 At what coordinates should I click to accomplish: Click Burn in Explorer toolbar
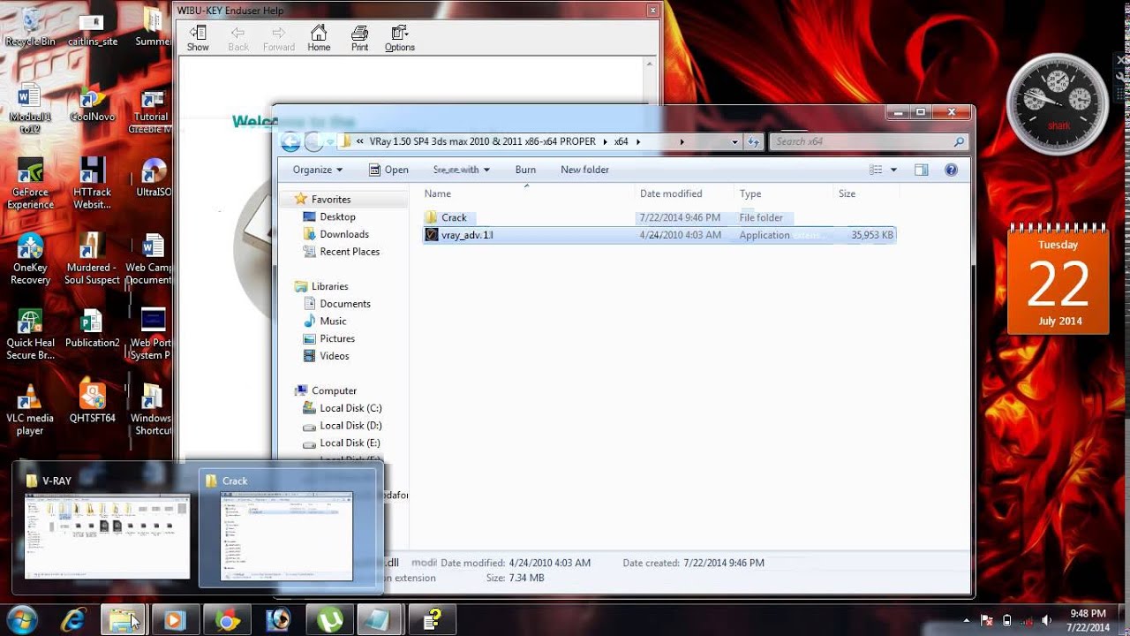525,170
